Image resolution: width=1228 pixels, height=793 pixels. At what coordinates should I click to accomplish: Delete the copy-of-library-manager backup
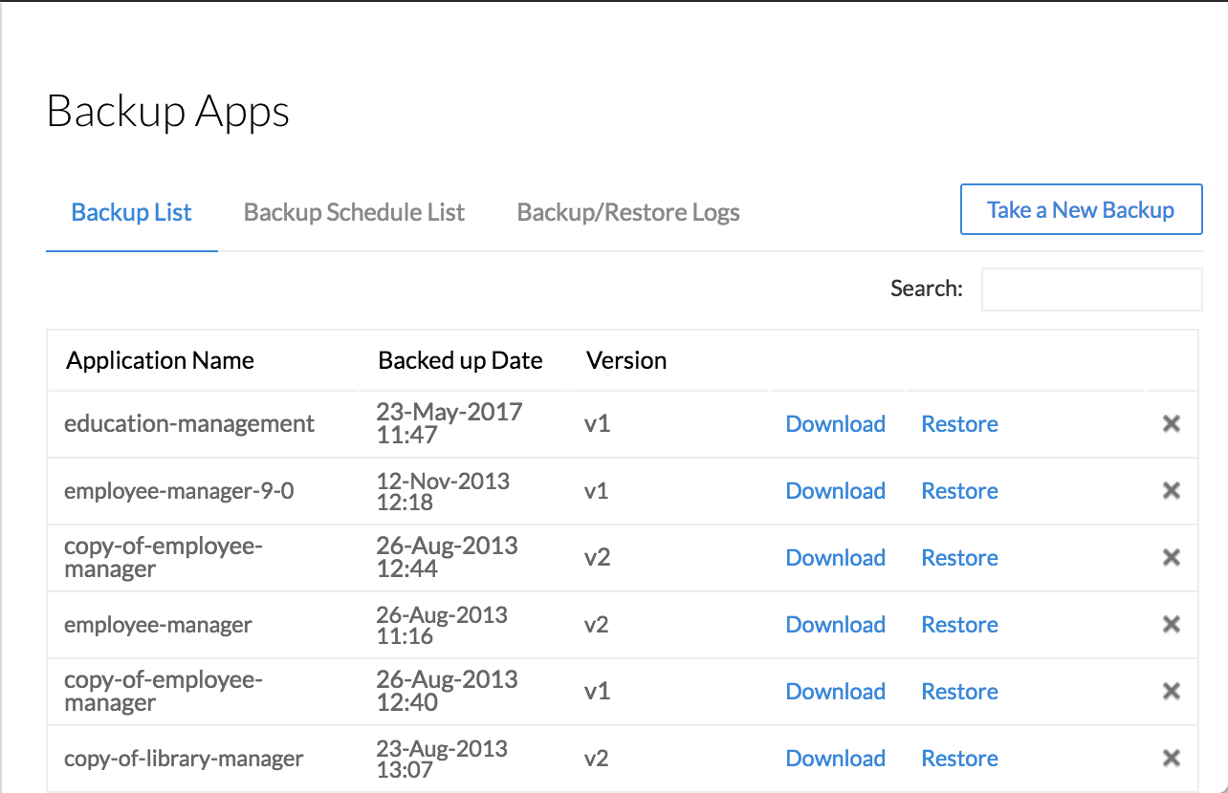1171,758
